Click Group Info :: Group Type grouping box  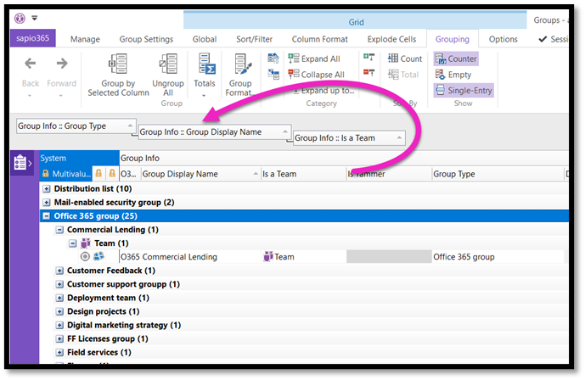pyautogui.click(x=76, y=126)
